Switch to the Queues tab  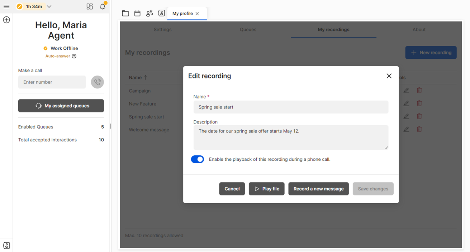pos(248,30)
